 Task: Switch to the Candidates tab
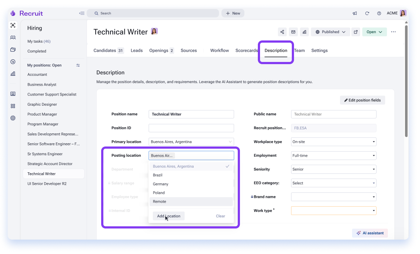click(x=108, y=51)
